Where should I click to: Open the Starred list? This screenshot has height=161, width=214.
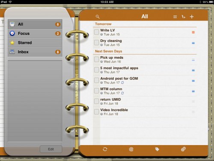(35, 43)
